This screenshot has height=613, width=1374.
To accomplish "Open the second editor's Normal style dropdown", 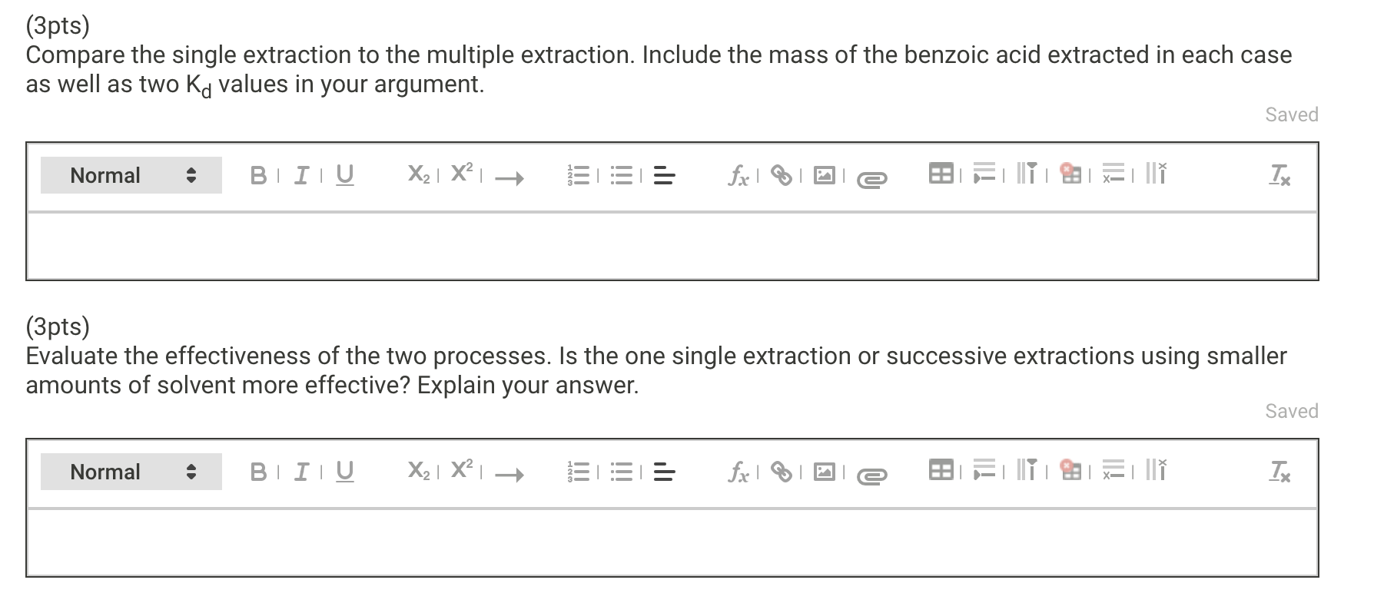I will 129,471.
